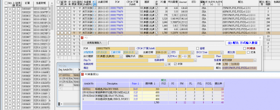Viewport: 280px width, 110px height.
Task: Close the PO dialog
Action: (x=260, y=37)
